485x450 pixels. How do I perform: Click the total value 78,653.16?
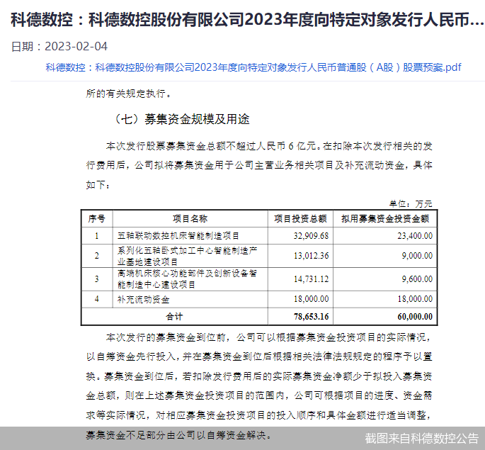point(311,316)
